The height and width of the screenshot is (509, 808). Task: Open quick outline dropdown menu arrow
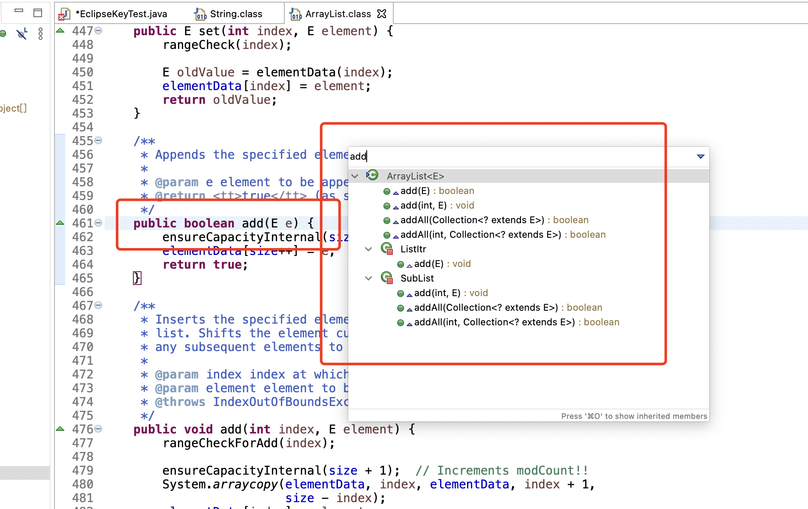(x=700, y=156)
